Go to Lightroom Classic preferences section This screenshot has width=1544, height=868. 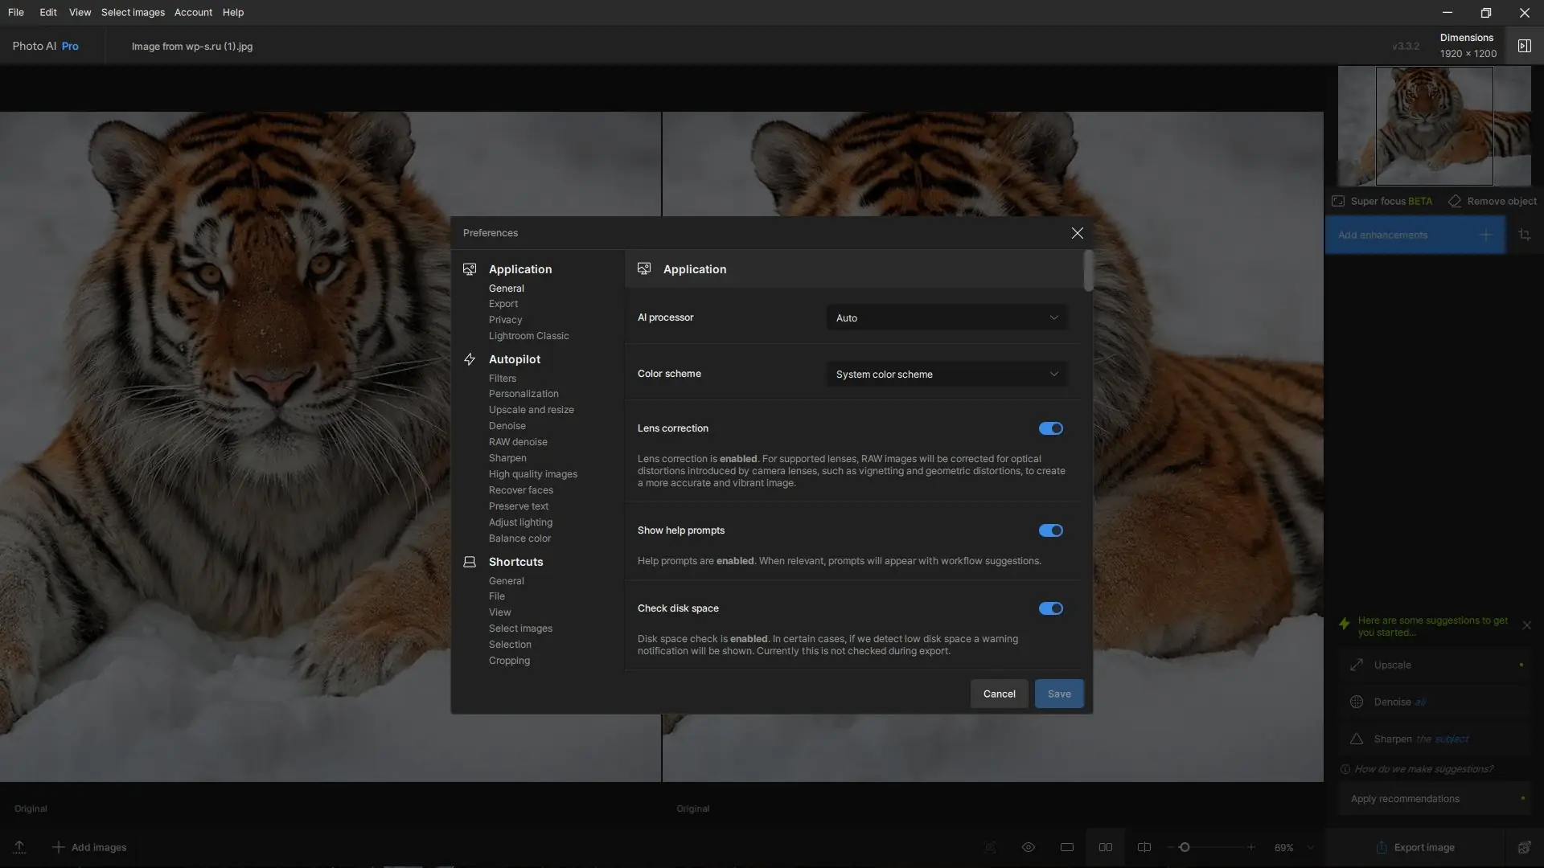pos(528,336)
